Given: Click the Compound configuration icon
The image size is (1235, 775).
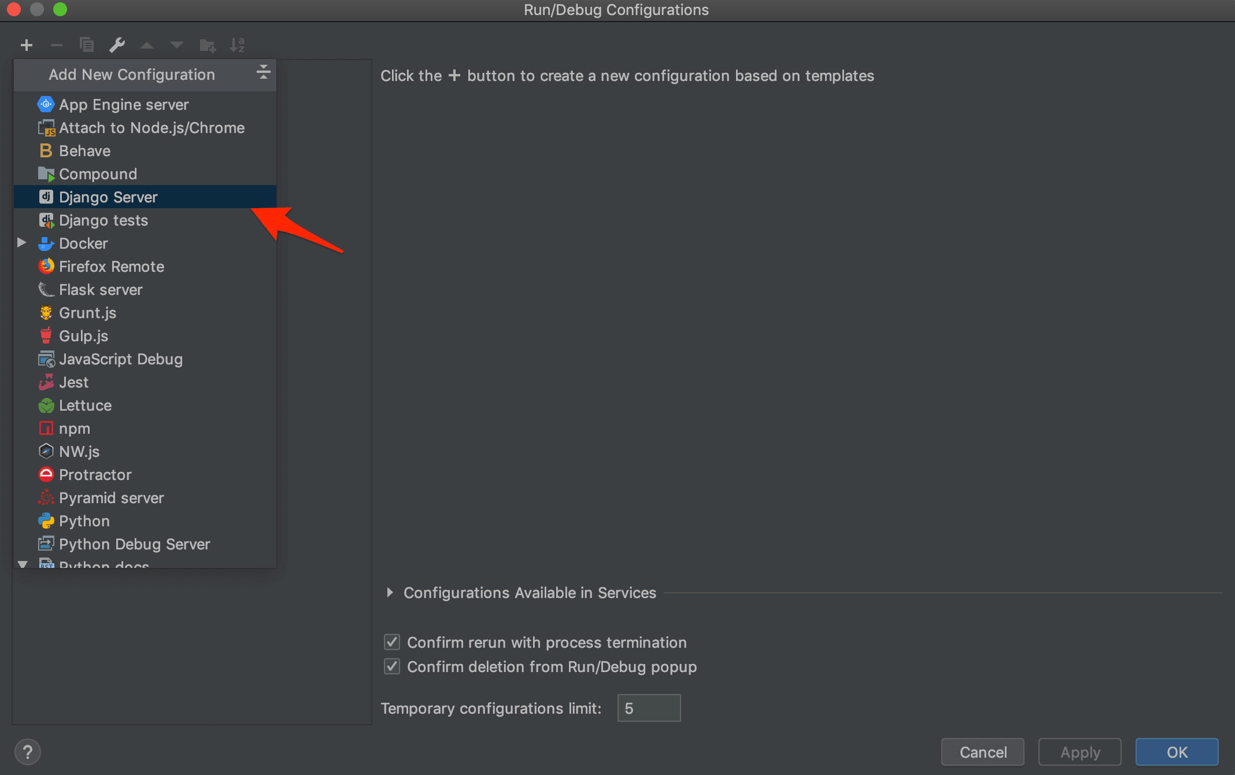Looking at the screenshot, I should [x=46, y=174].
